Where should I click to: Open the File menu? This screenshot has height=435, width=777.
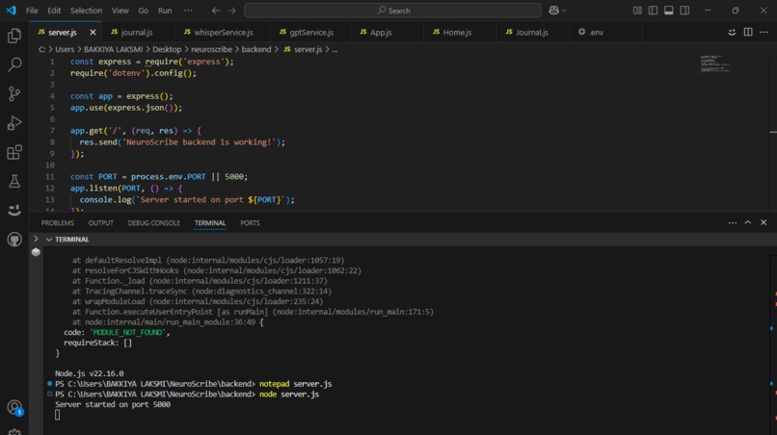pyautogui.click(x=32, y=11)
